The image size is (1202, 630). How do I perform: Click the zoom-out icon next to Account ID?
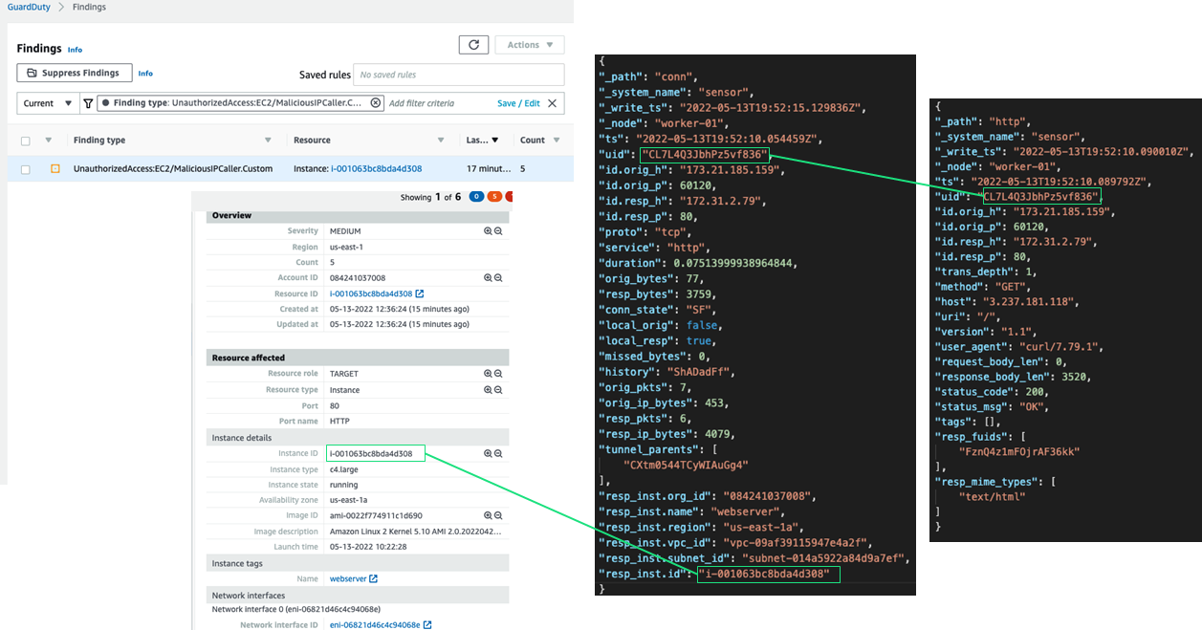coord(498,278)
